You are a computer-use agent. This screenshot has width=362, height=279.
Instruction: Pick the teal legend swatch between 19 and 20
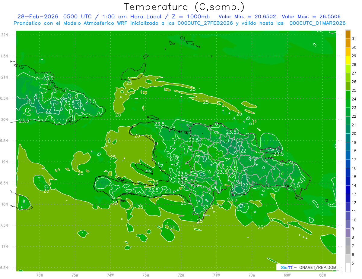[x=348, y=138]
